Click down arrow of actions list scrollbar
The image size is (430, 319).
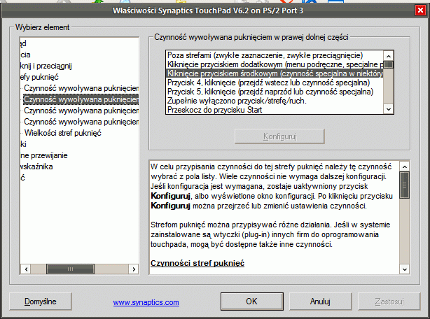tap(388, 109)
